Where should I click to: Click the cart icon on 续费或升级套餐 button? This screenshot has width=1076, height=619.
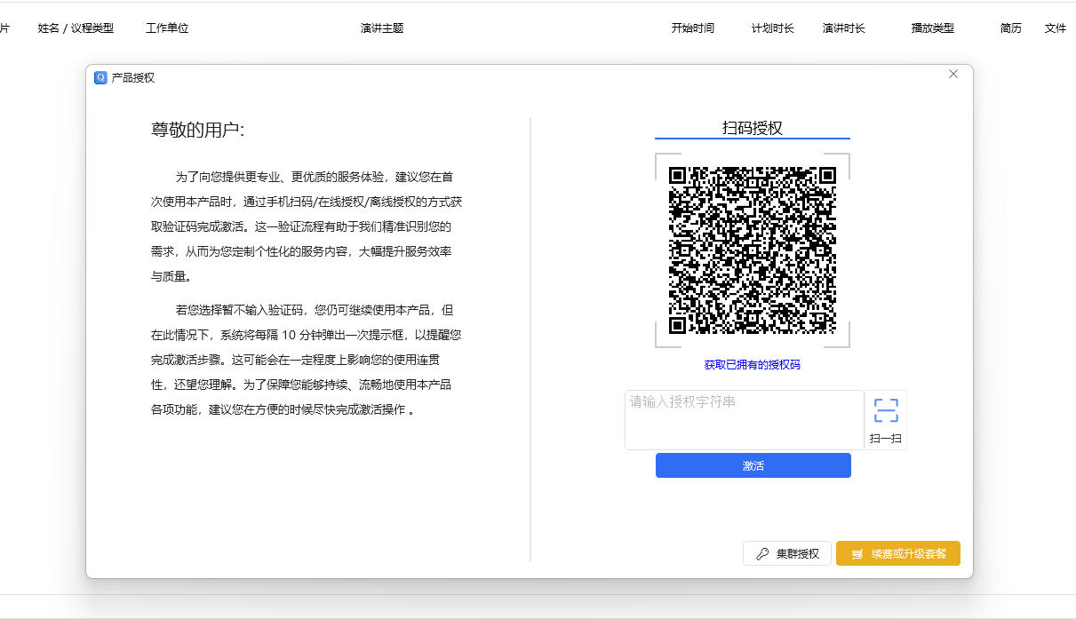tap(857, 554)
